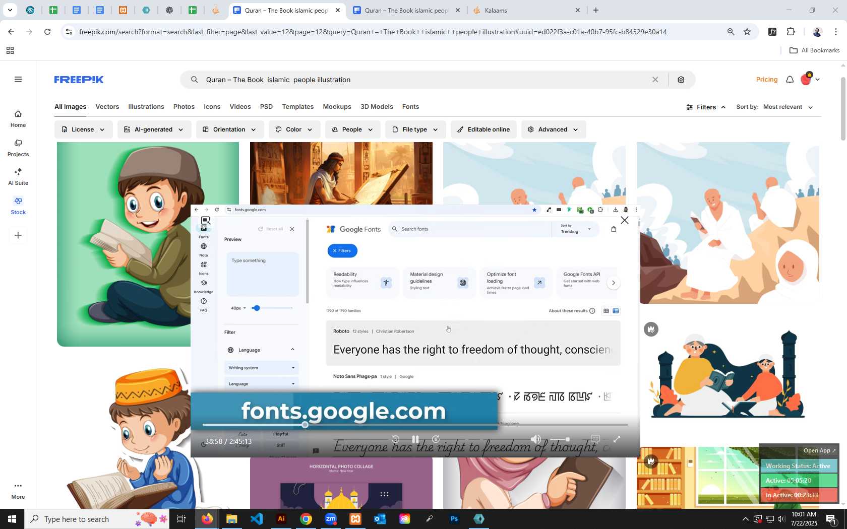Pause the video overlay
847x529 pixels.
415,439
